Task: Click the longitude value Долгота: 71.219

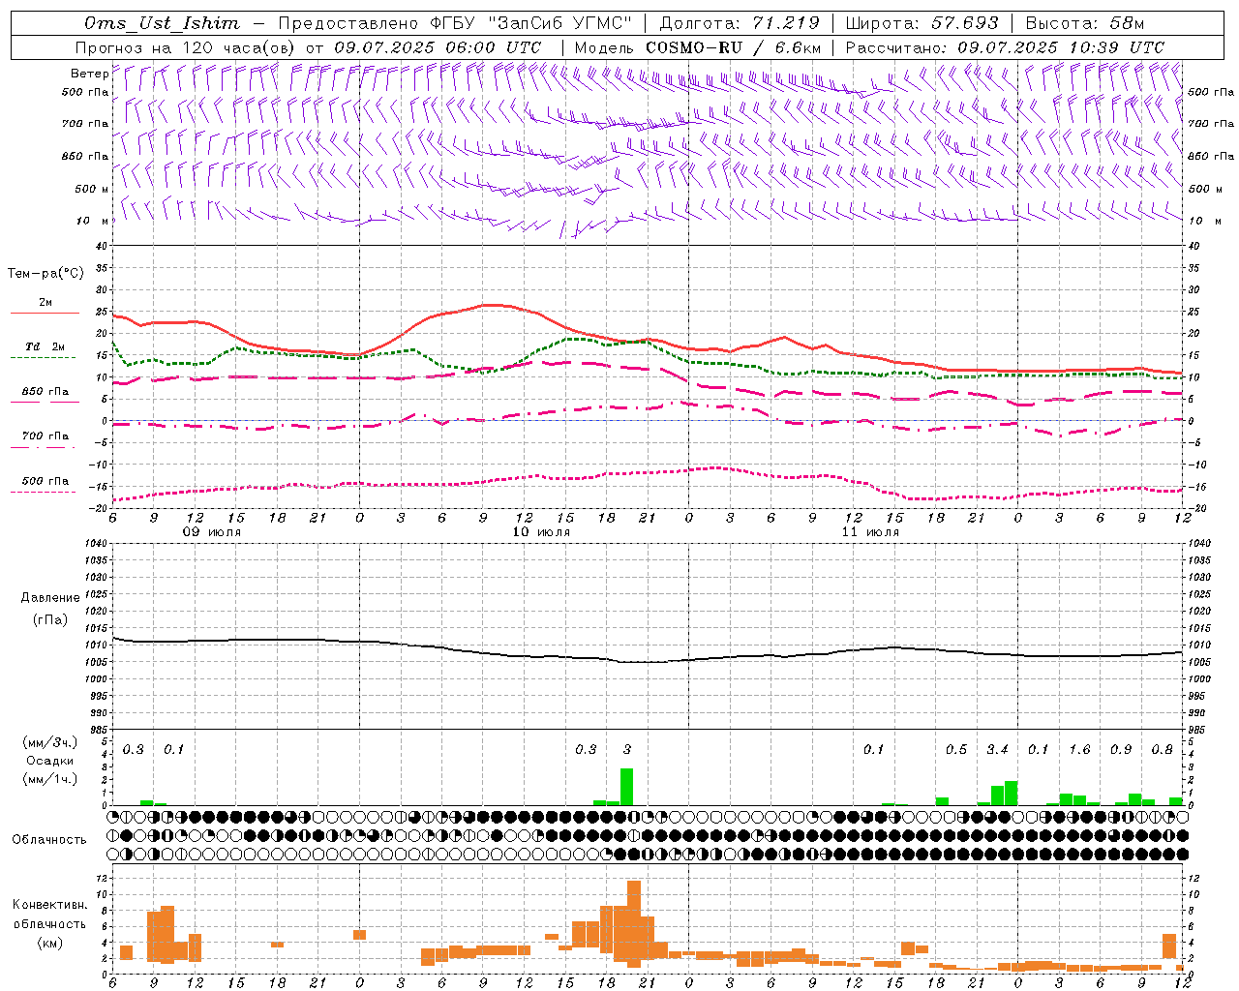Action: [740, 23]
